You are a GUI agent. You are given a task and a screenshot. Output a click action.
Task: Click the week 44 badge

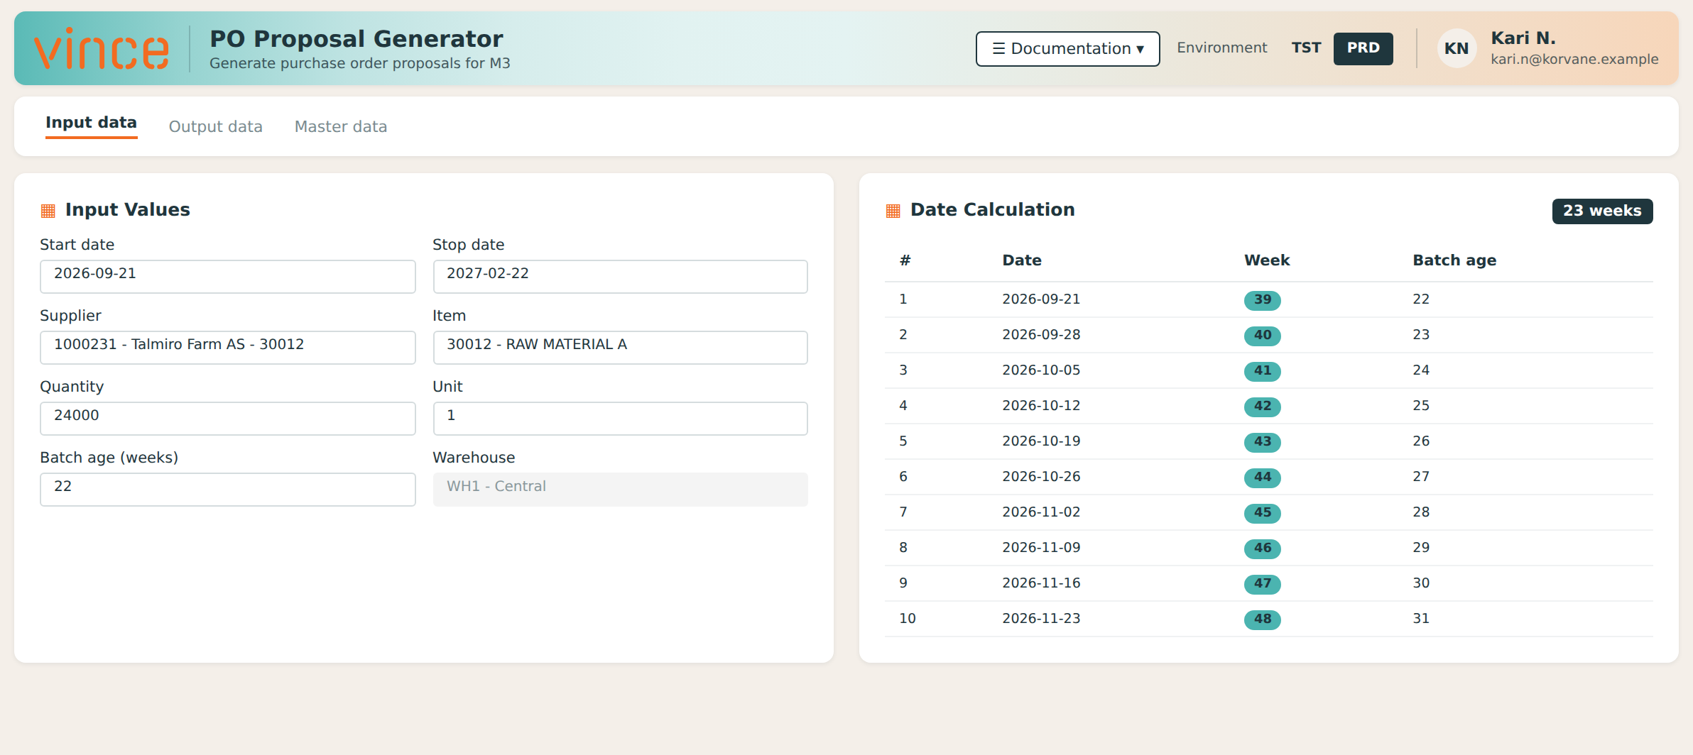pyautogui.click(x=1262, y=477)
